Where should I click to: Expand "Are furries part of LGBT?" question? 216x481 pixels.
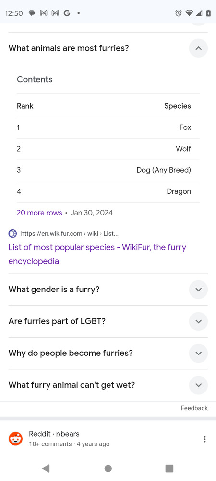click(198, 321)
